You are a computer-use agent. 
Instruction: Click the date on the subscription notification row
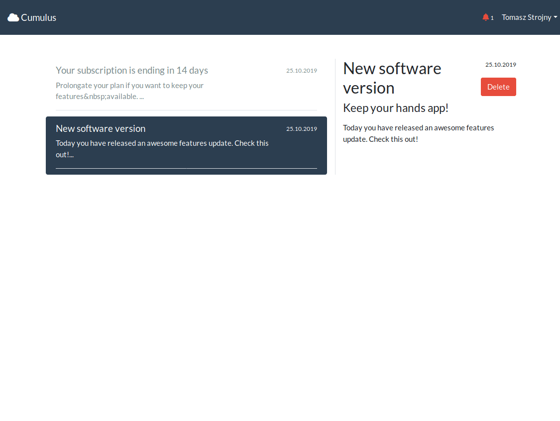(x=302, y=71)
